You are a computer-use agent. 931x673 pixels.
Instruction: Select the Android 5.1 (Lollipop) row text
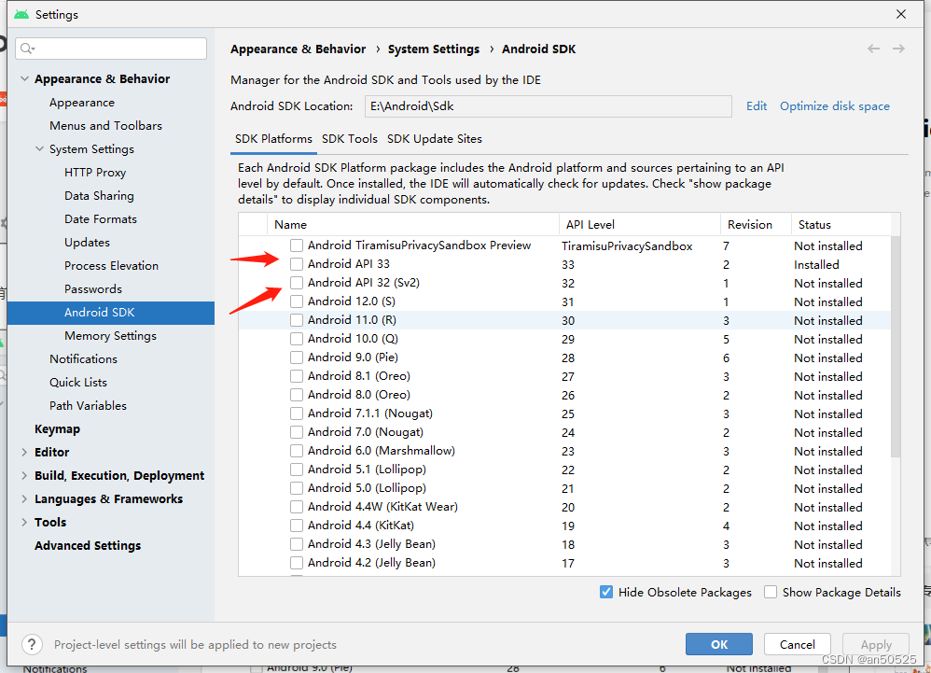(367, 470)
